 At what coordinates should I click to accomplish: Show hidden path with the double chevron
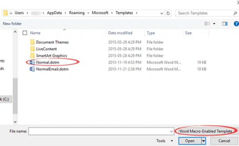coord(11,13)
